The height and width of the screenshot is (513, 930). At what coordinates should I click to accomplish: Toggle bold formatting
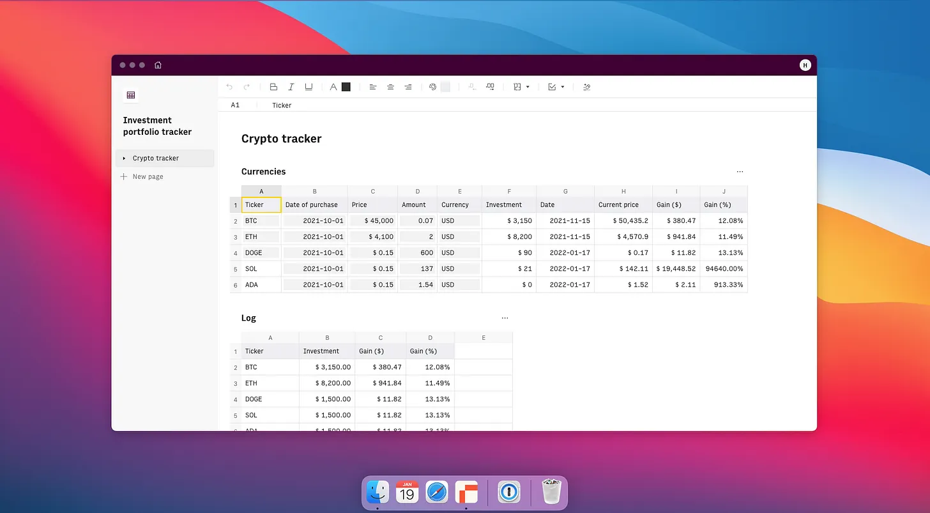coord(273,87)
